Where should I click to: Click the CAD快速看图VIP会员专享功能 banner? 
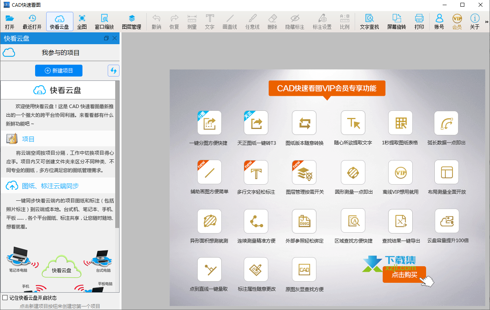click(327, 88)
